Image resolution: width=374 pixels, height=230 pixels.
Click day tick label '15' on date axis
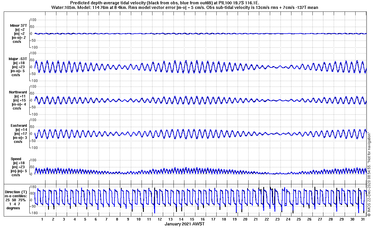[192, 219]
